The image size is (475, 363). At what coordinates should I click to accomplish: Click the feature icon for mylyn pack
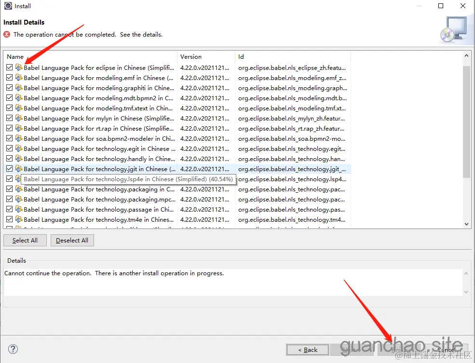click(x=19, y=119)
